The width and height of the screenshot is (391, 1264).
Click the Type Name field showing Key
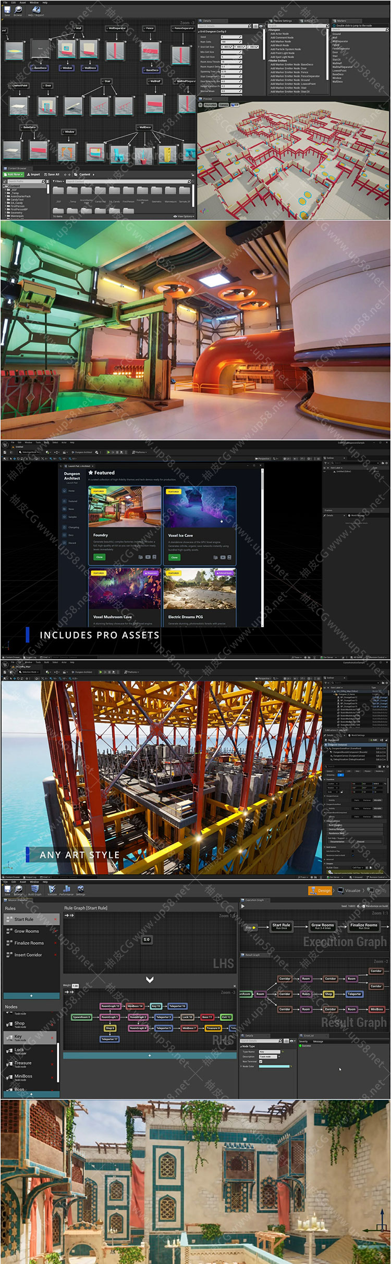point(269,1052)
